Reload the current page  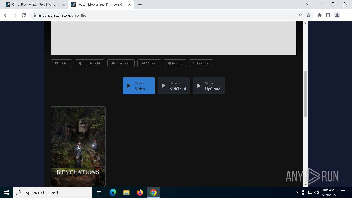click(x=24, y=15)
